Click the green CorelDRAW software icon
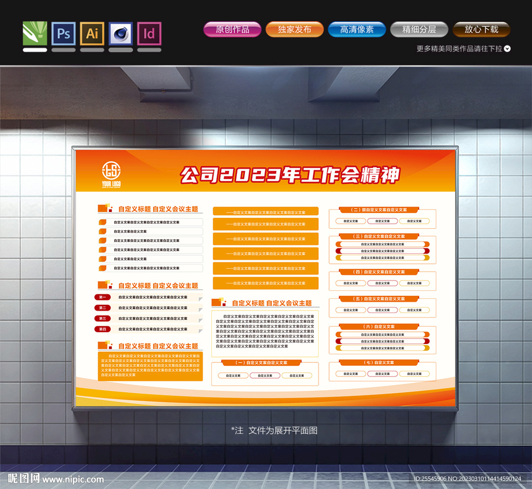The height and width of the screenshot is (489, 532). pos(35,33)
